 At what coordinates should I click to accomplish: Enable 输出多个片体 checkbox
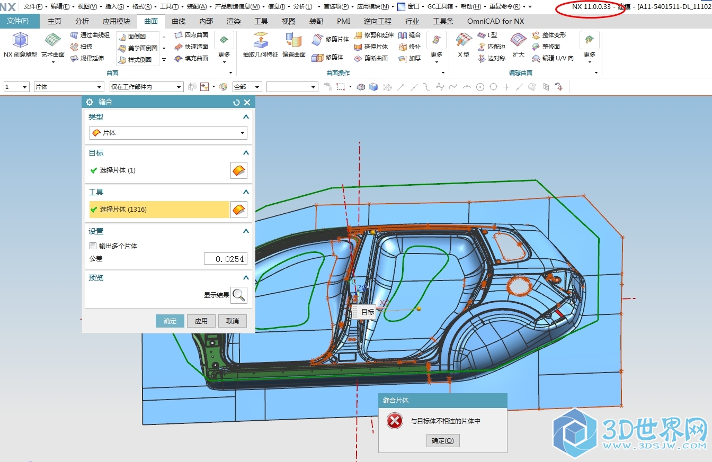tap(93, 246)
